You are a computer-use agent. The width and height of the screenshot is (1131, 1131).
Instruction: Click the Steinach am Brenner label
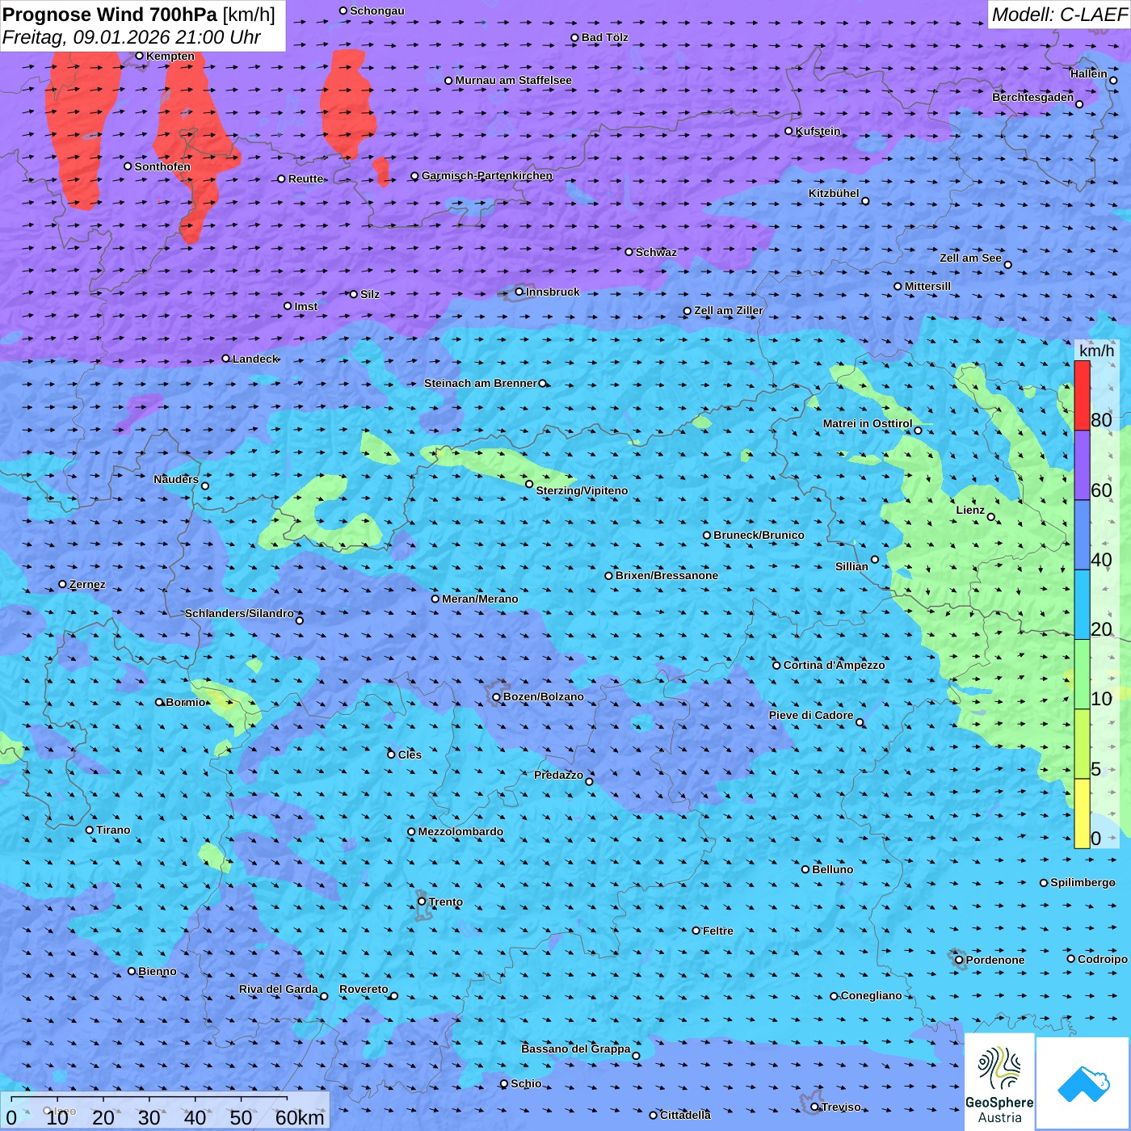[x=480, y=383]
